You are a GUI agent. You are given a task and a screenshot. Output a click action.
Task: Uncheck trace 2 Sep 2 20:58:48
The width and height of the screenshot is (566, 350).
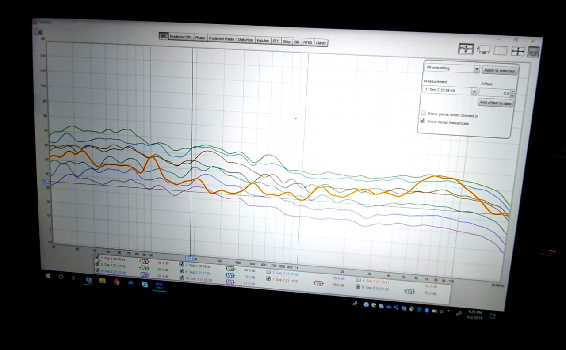(x=182, y=264)
